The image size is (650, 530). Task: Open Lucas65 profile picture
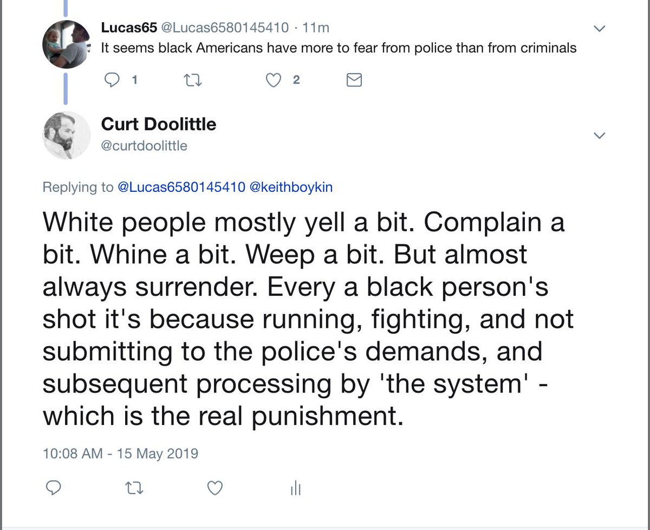click(66, 44)
